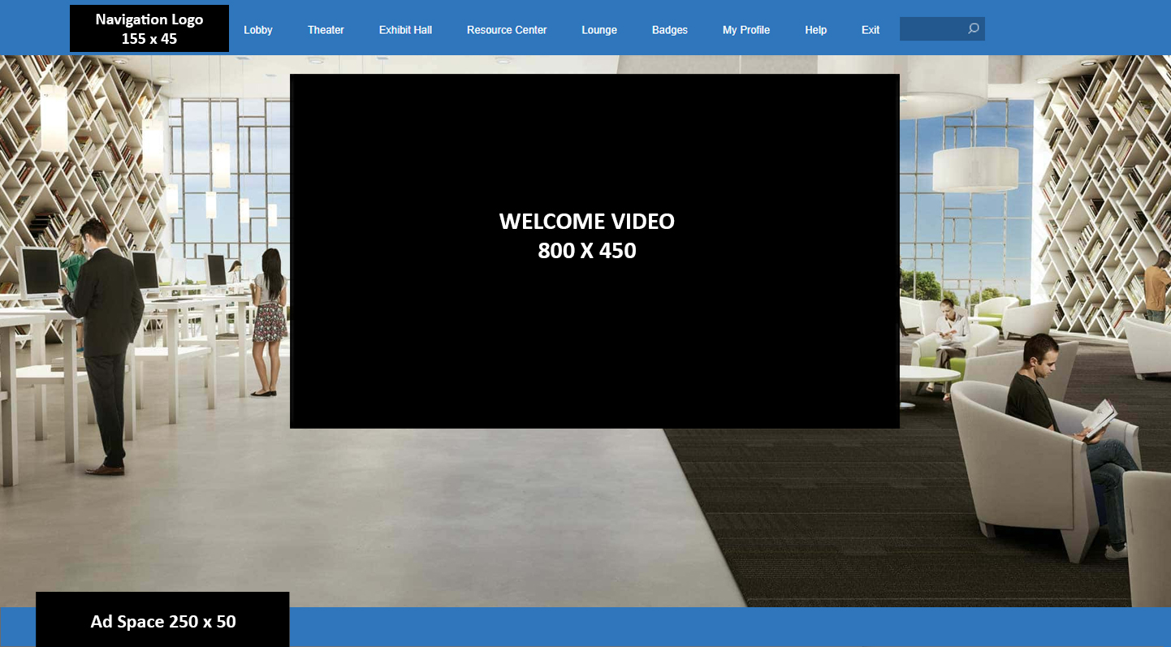The height and width of the screenshot is (647, 1171).
Task: Click the Ad Space banner
Action: (162, 620)
